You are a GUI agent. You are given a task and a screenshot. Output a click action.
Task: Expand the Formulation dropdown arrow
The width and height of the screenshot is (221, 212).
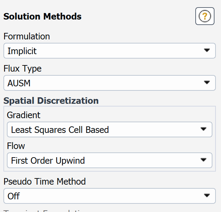click(x=207, y=51)
